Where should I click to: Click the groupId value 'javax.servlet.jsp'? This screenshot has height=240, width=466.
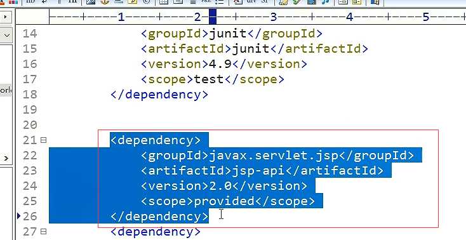pyautogui.click(x=274, y=156)
